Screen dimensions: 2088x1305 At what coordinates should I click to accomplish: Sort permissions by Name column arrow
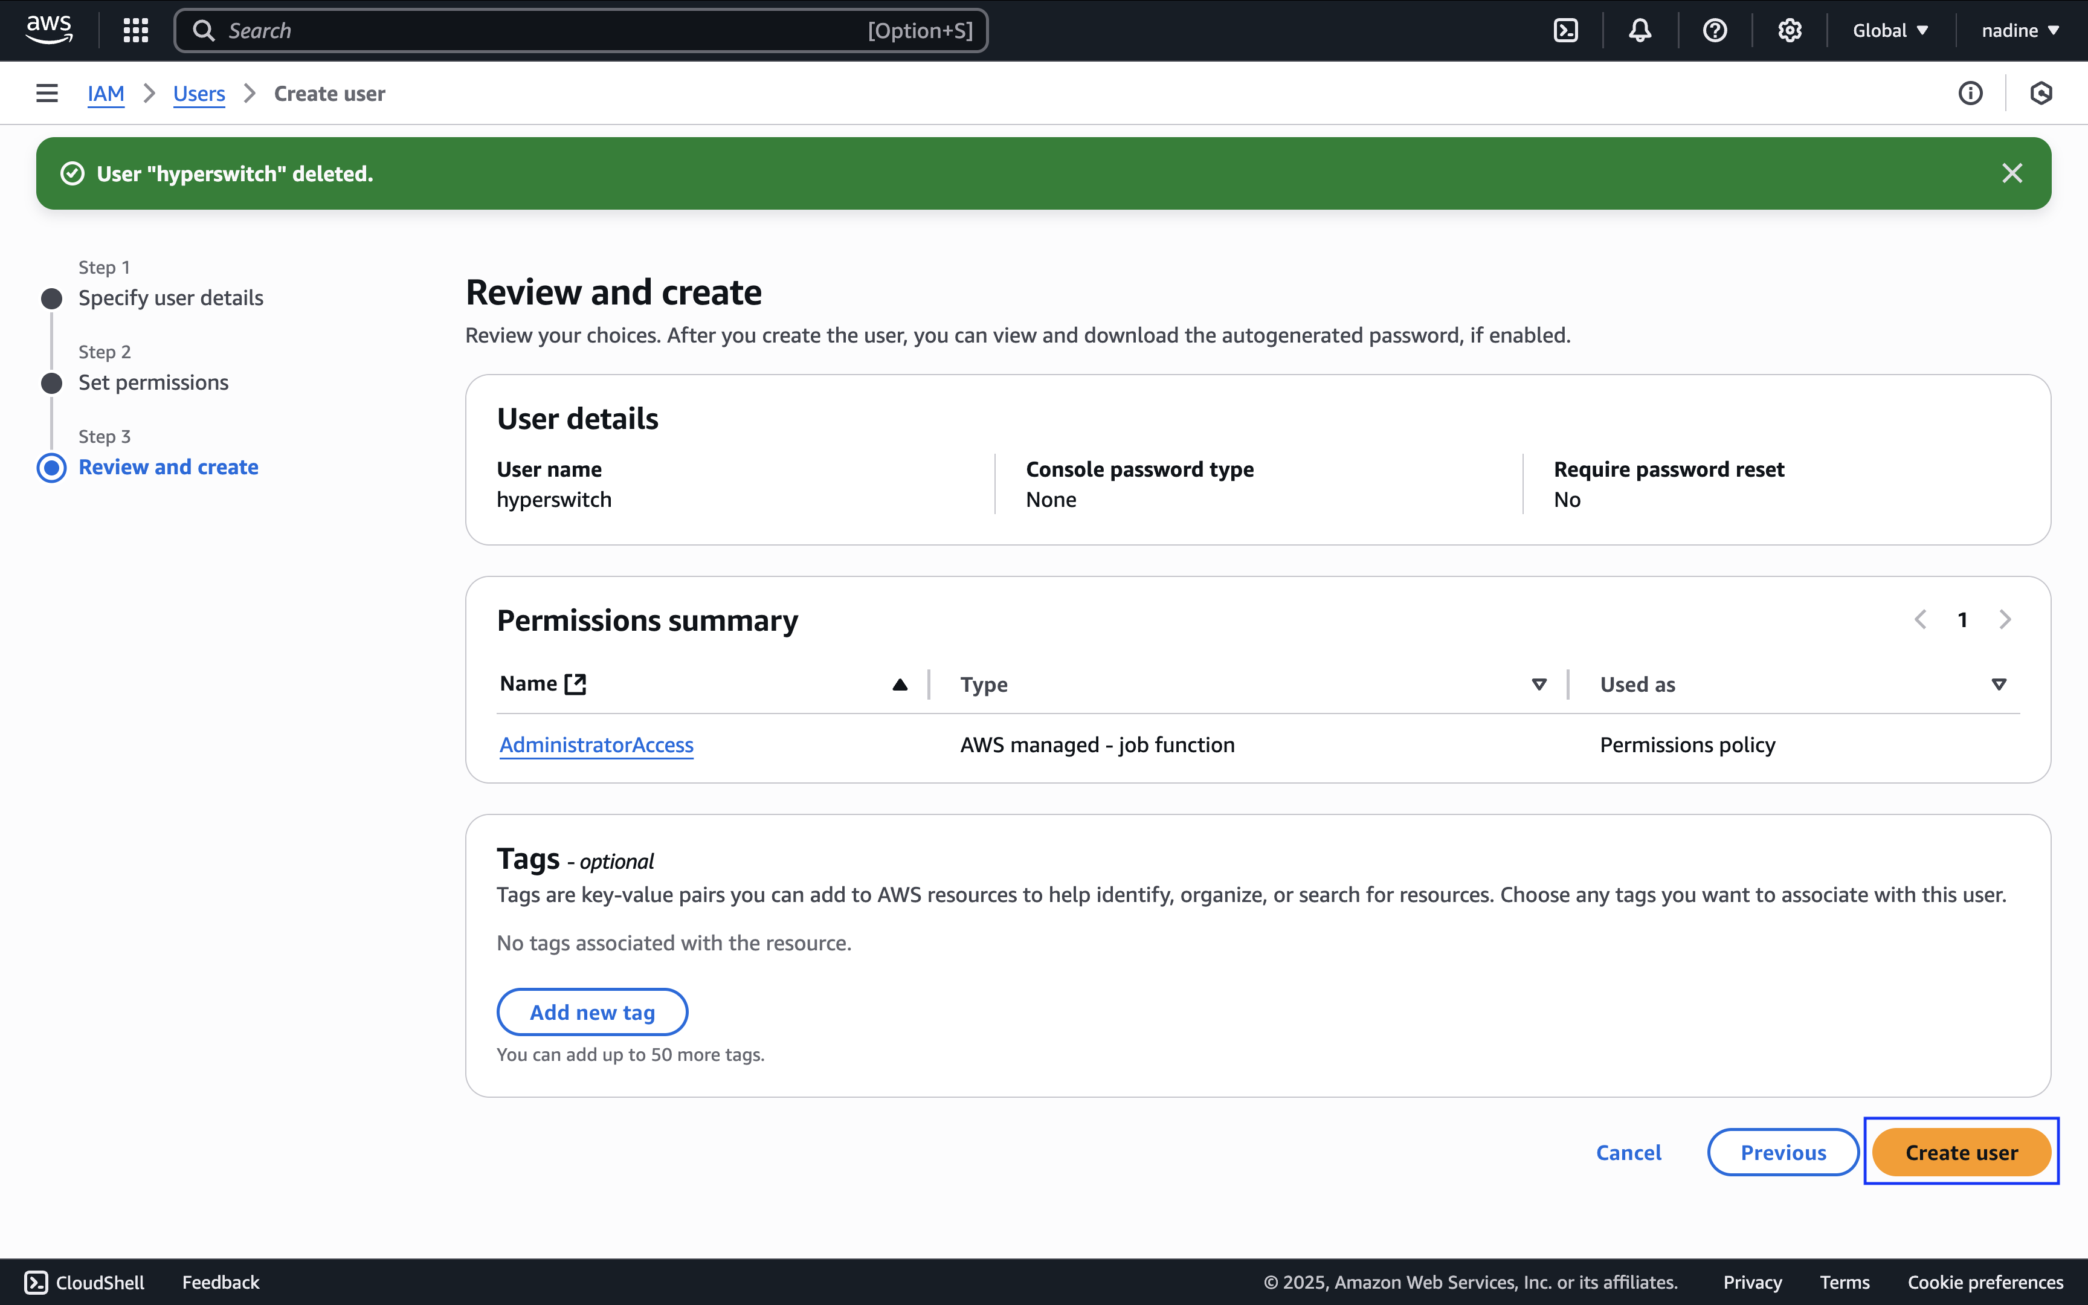coord(900,685)
